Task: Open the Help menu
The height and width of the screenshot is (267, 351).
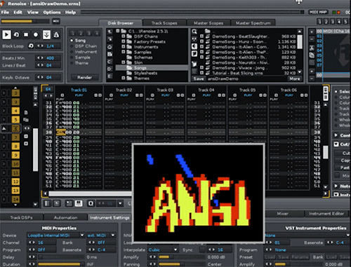Action: (70, 13)
